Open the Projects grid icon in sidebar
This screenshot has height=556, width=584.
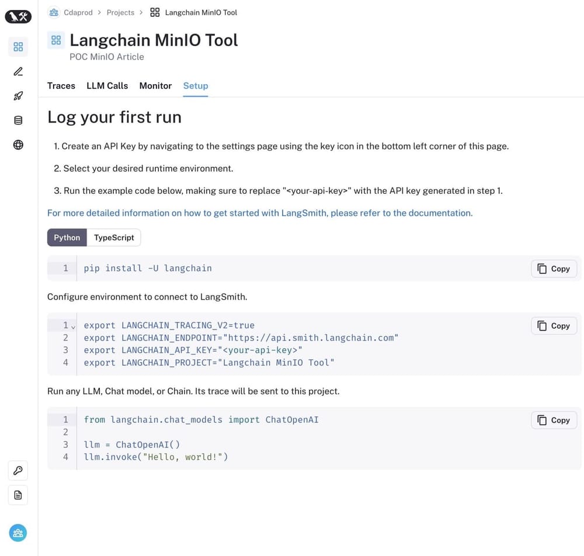point(18,47)
